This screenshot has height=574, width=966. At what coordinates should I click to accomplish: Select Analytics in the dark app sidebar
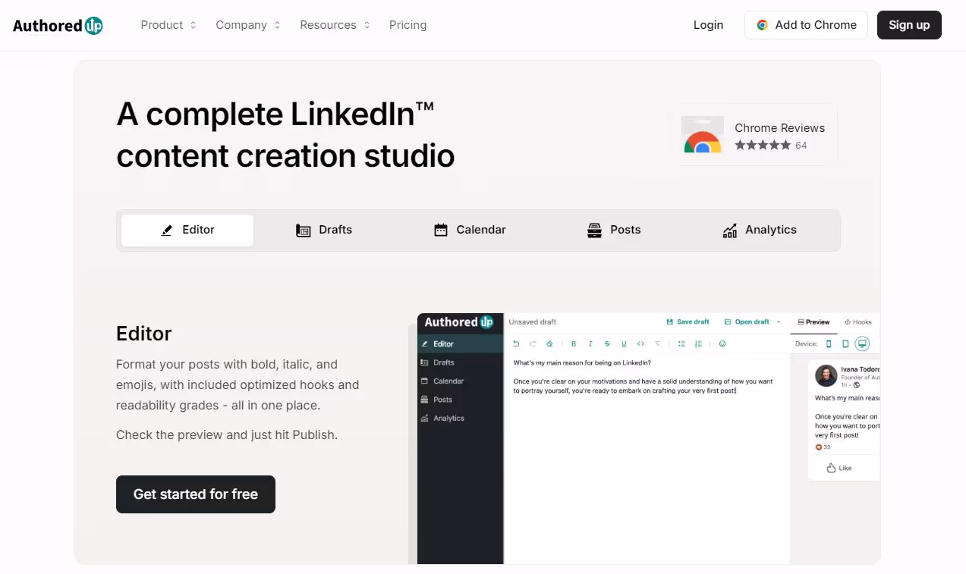(461, 418)
